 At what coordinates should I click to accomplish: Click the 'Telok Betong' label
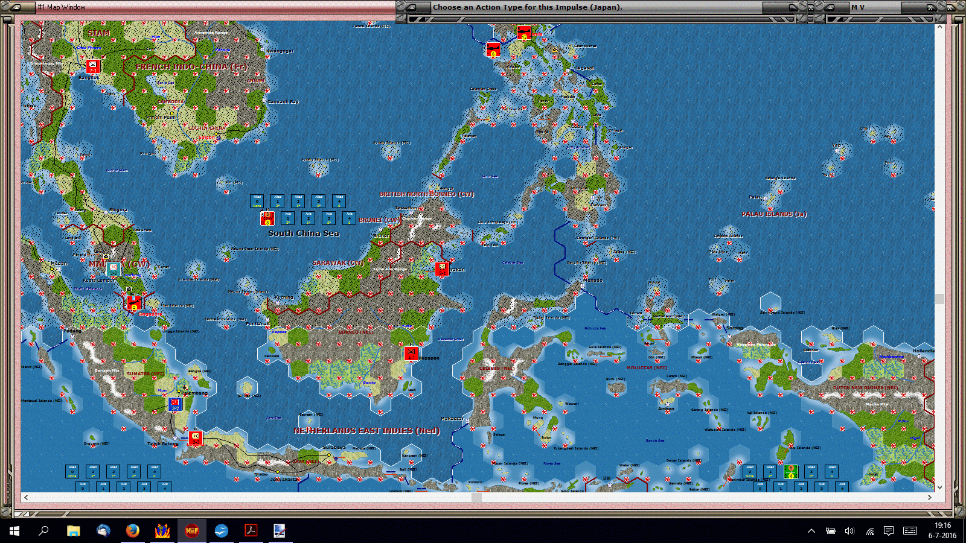coord(163,444)
